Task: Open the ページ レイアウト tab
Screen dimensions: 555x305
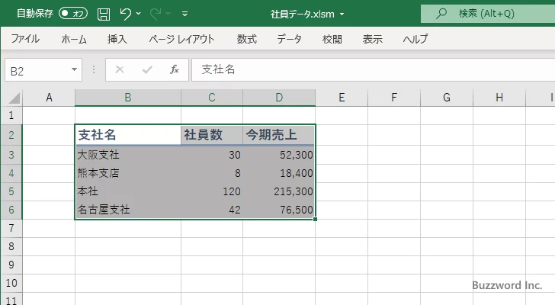Action: click(181, 39)
